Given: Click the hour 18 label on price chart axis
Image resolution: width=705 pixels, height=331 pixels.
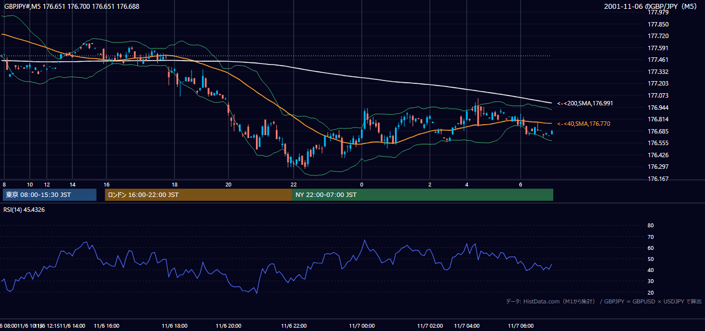Looking at the screenshot, I should tap(174, 184).
